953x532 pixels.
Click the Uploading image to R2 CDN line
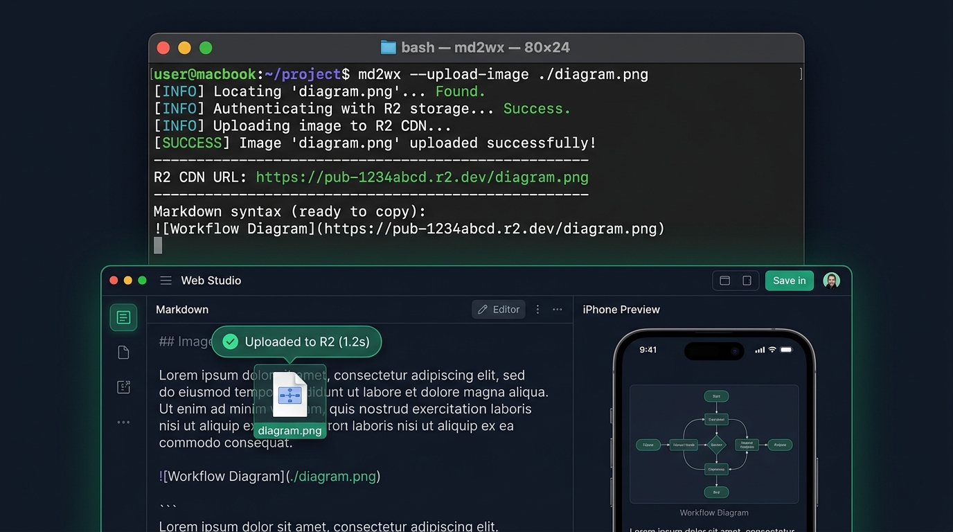click(x=302, y=126)
